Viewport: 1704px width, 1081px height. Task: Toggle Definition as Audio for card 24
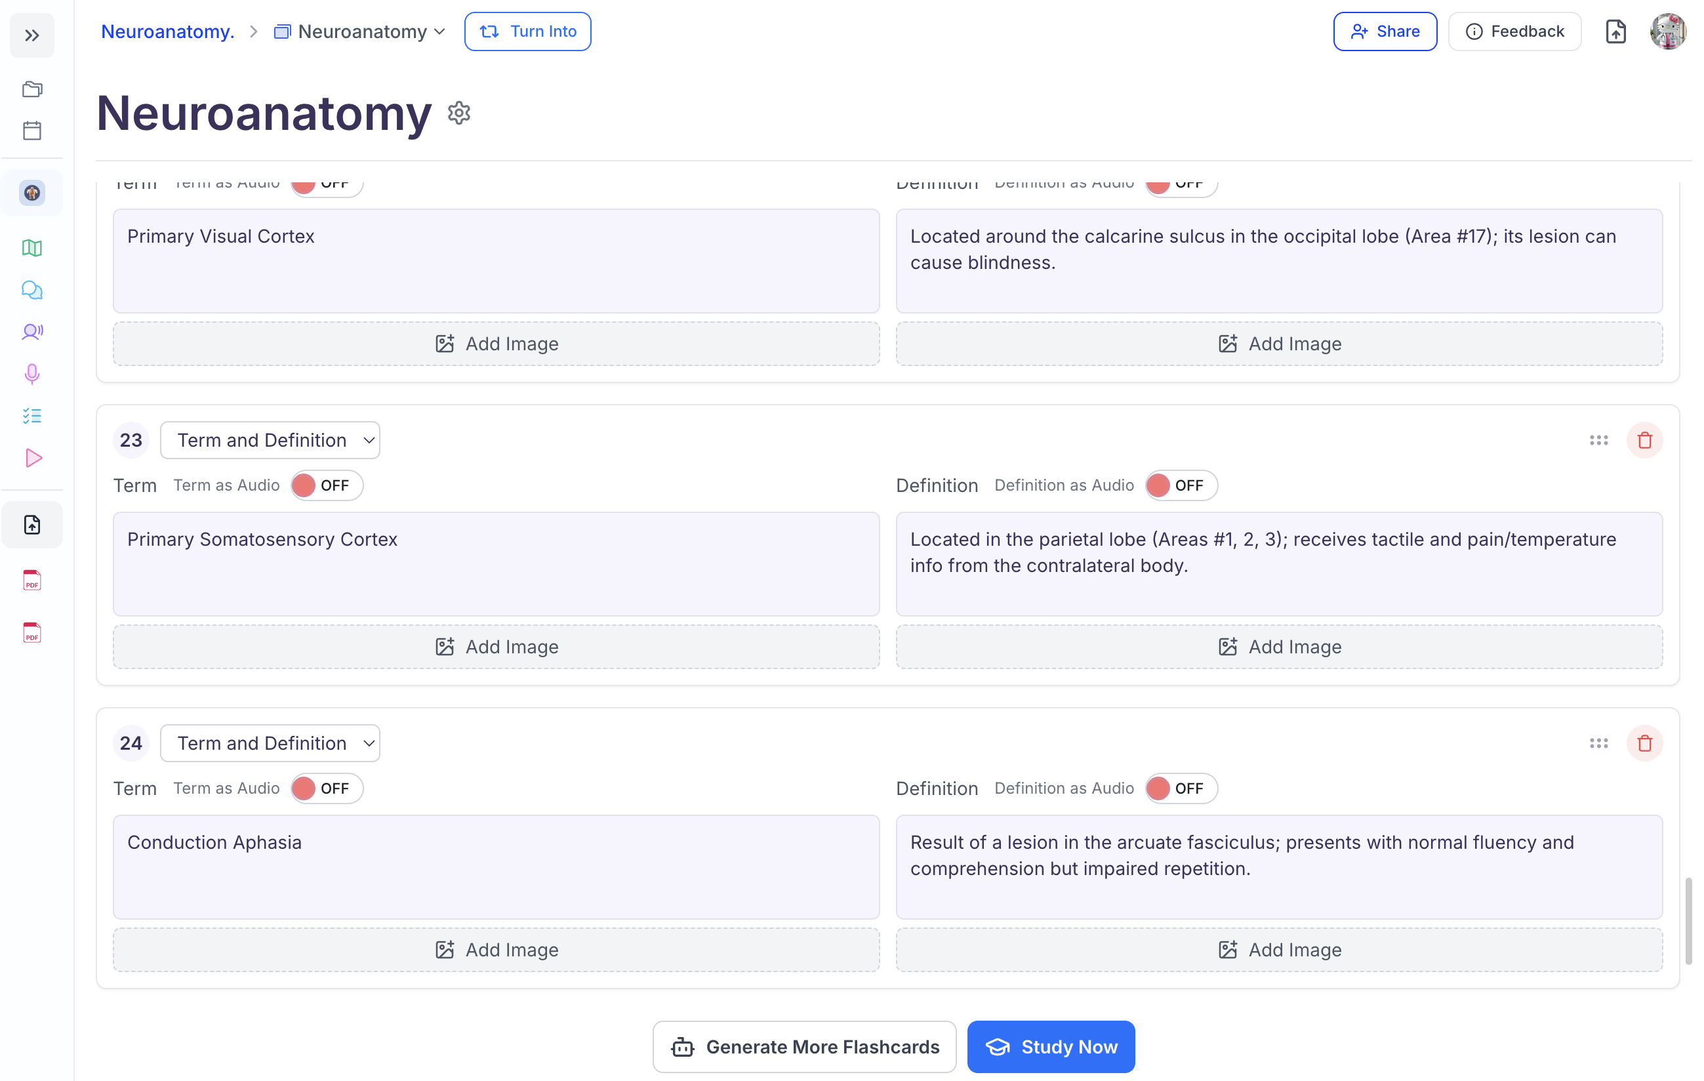pyautogui.click(x=1181, y=788)
